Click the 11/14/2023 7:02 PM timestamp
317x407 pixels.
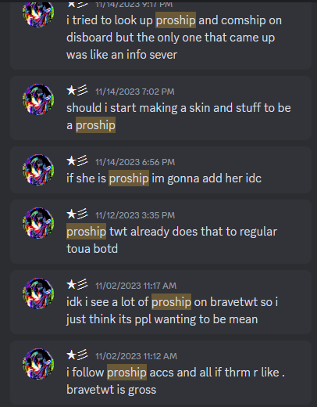[135, 92]
